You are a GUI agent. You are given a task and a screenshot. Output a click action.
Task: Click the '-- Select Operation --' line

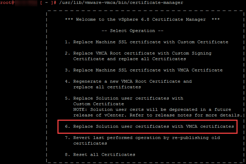point(133,31)
